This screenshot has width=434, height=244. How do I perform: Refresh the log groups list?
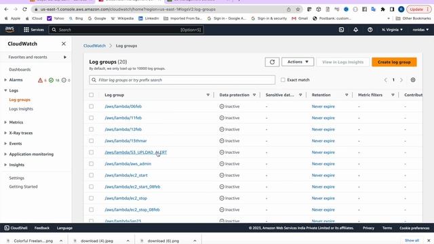pos(272,62)
